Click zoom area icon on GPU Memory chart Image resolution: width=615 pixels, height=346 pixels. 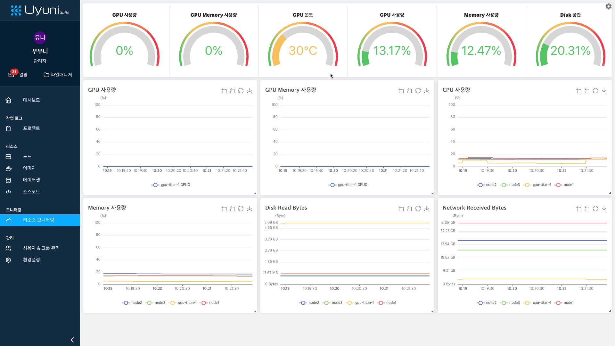pyautogui.click(x=401, y=91)
